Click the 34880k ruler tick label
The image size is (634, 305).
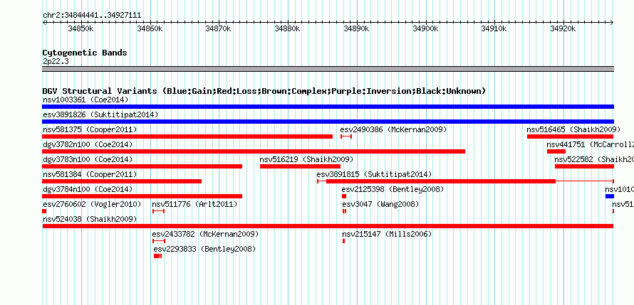point(287,28)
